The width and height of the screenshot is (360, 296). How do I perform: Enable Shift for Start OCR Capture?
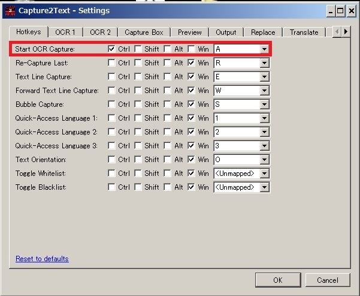[138, 49]
